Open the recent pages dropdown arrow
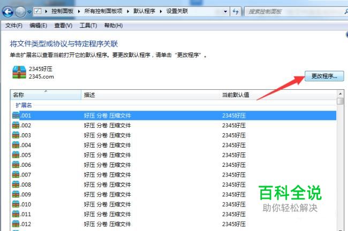 tap(29, 12)
